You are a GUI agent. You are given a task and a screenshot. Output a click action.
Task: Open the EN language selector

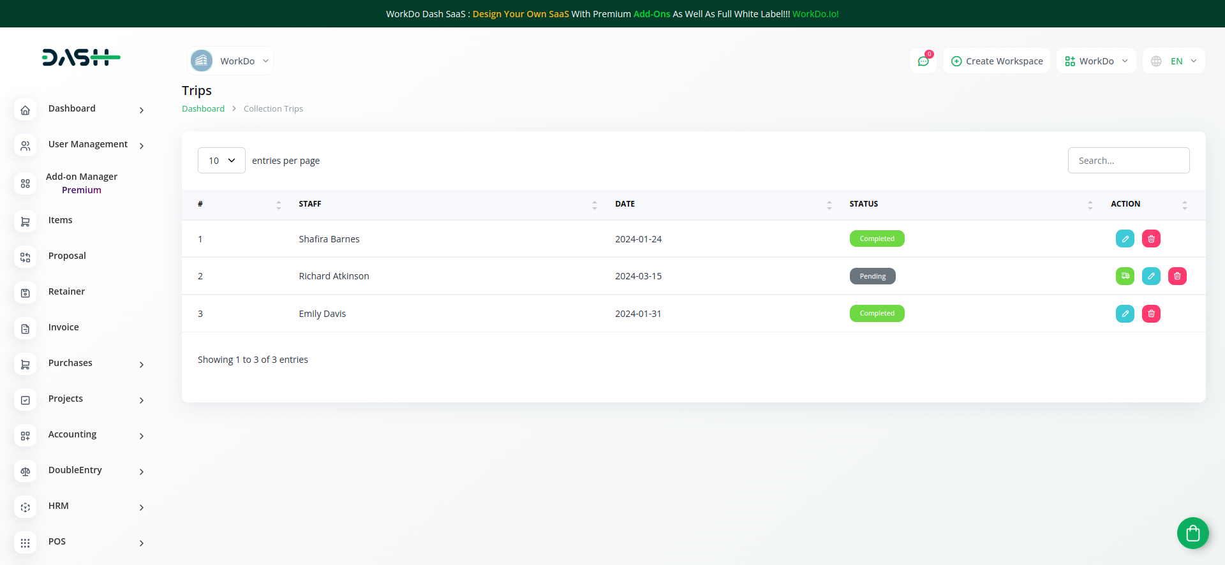pyautogui.click(x=1174, y=61)
